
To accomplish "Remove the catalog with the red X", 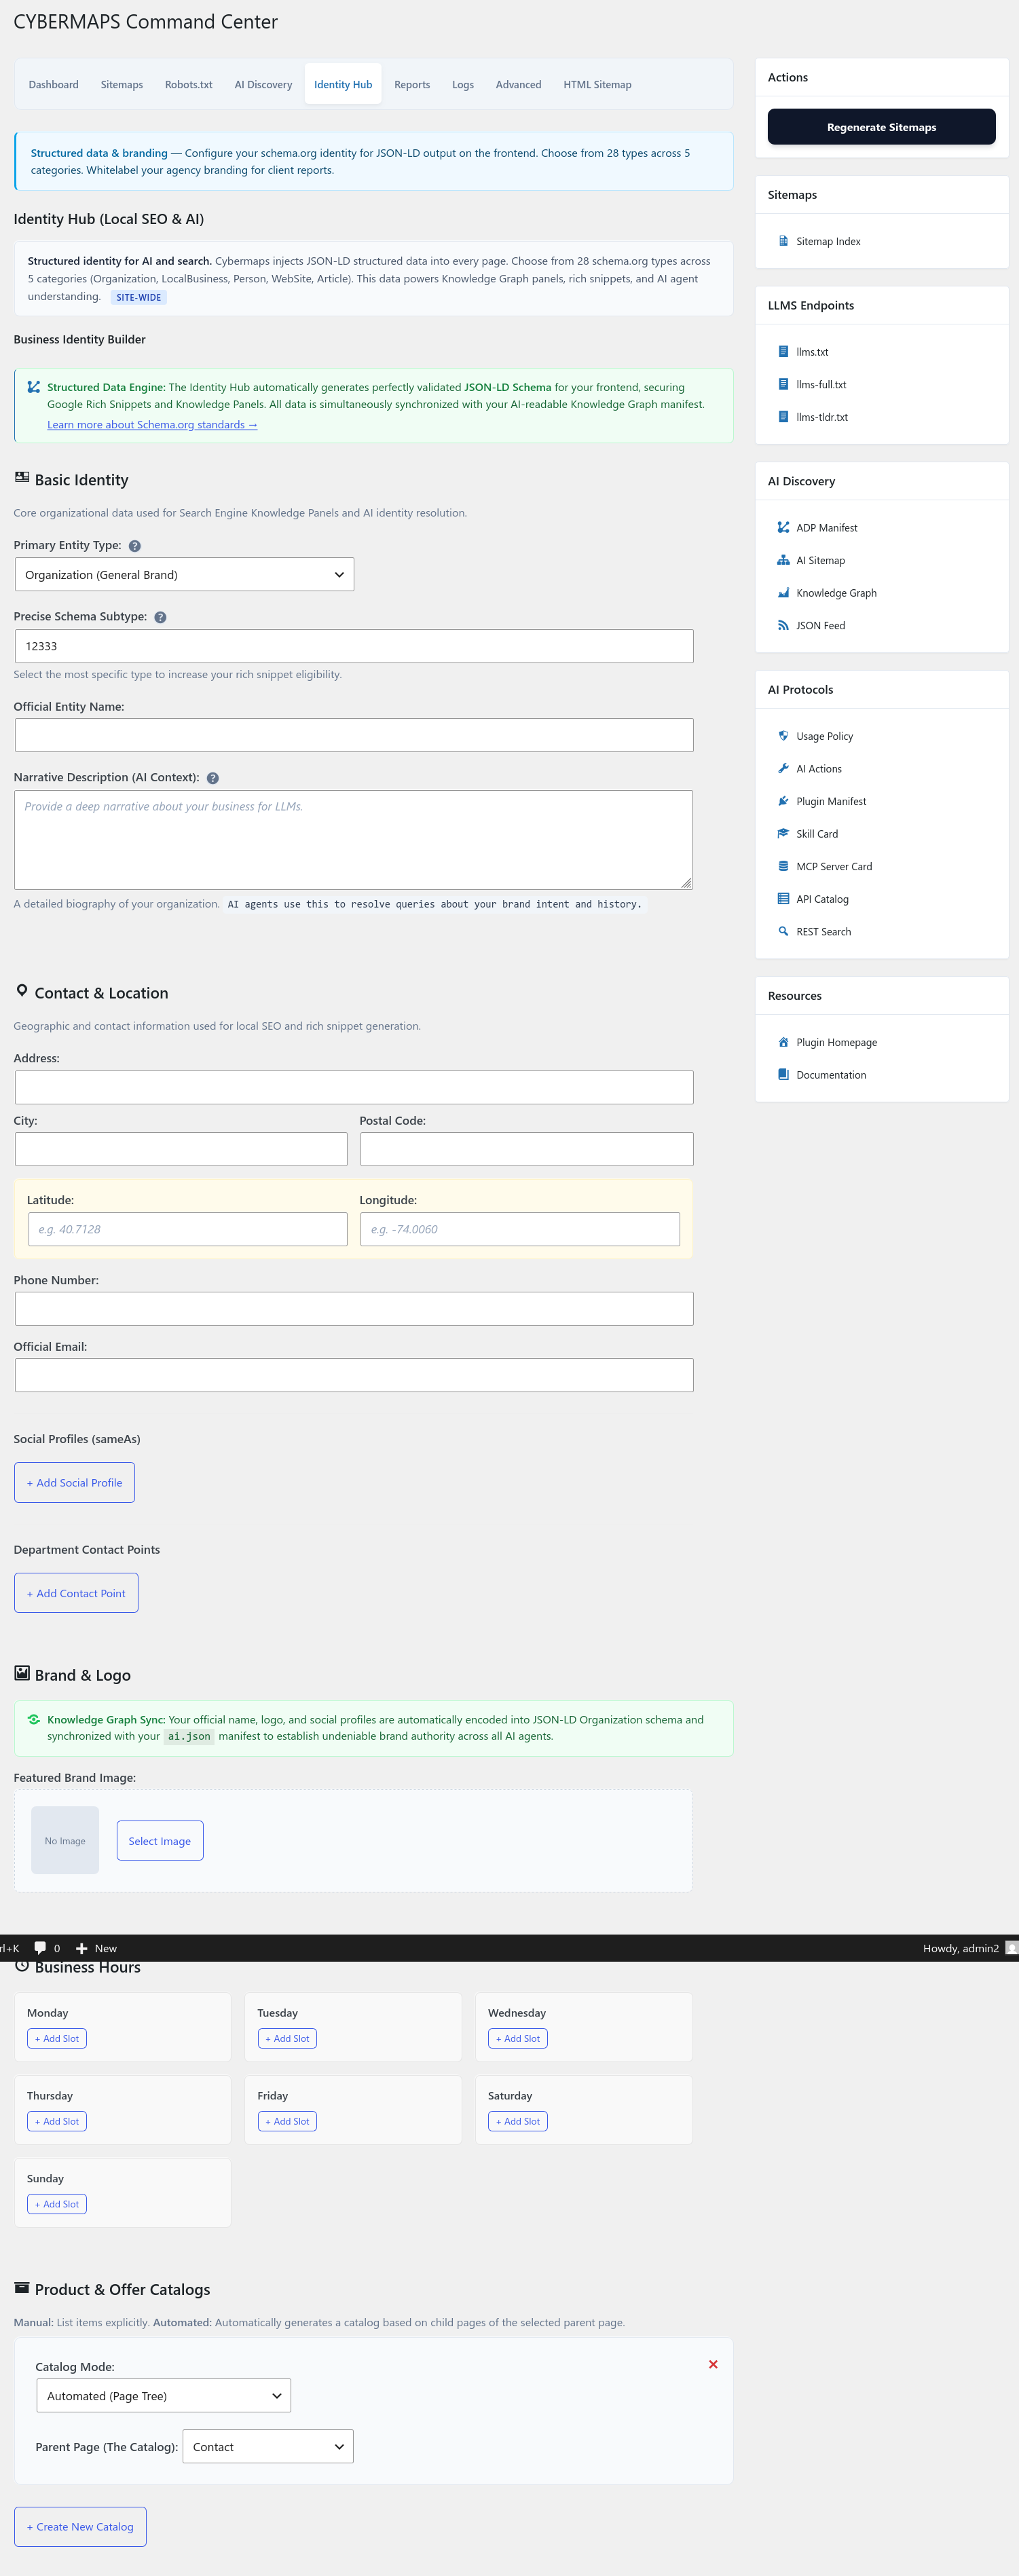I will point(713,2364).
